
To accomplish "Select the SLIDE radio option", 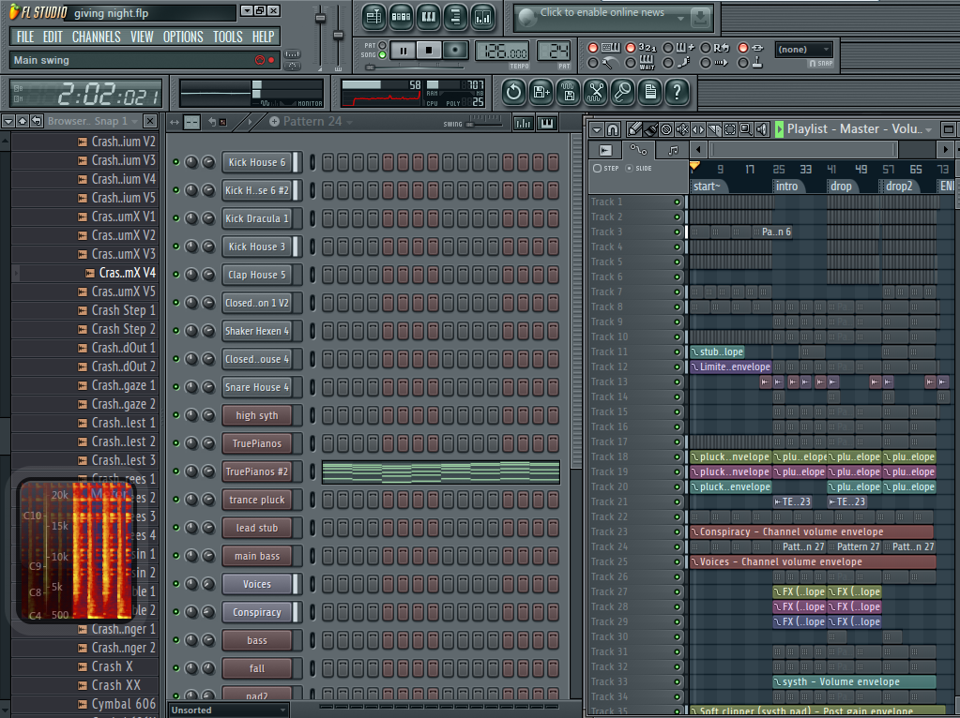I will pyautogui.click(x=629, y=168).
